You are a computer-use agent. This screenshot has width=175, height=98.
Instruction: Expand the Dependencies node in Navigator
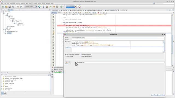pos(2,88)
